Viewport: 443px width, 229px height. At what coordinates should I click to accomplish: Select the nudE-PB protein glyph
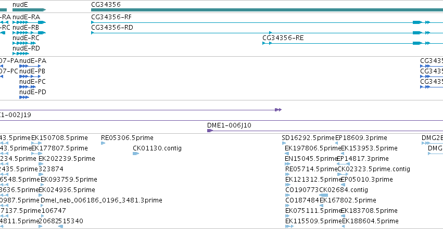(x=30, y=77)
